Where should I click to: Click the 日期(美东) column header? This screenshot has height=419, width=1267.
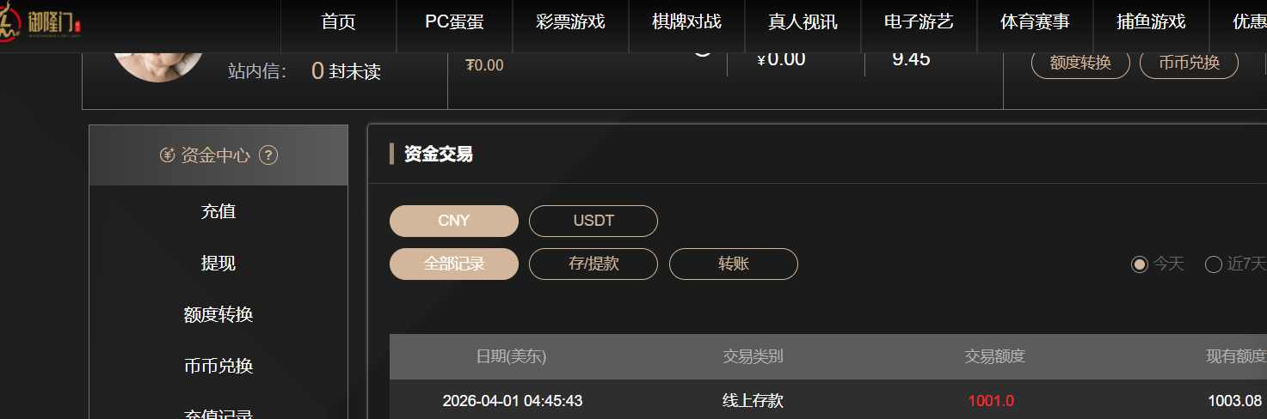click(x=511, y=356)
